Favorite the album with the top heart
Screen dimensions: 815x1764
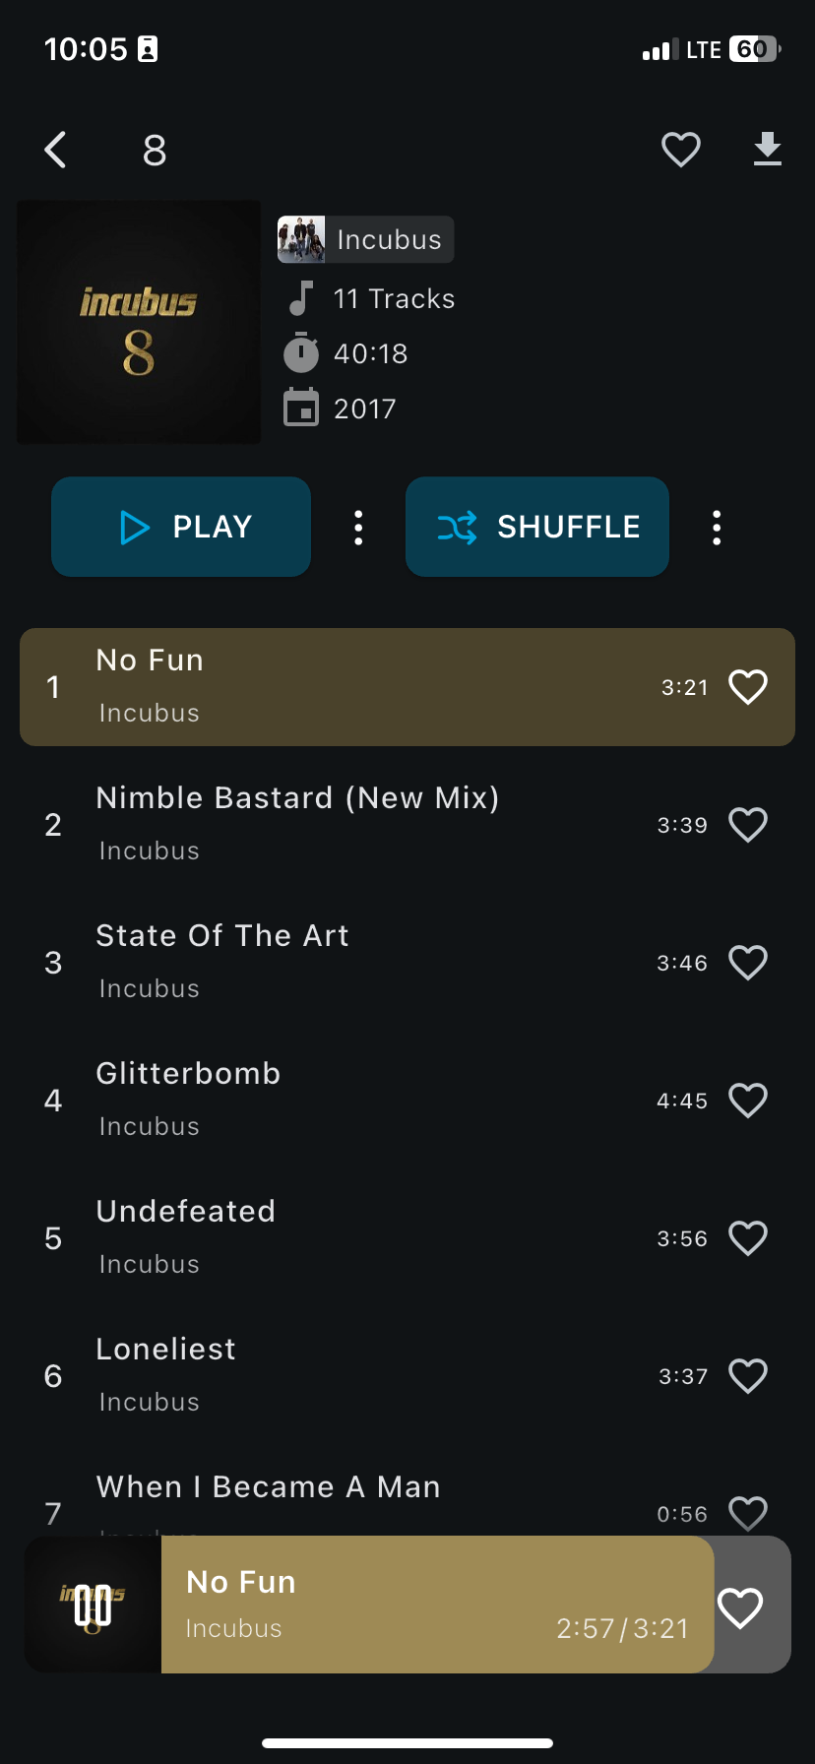680,150
